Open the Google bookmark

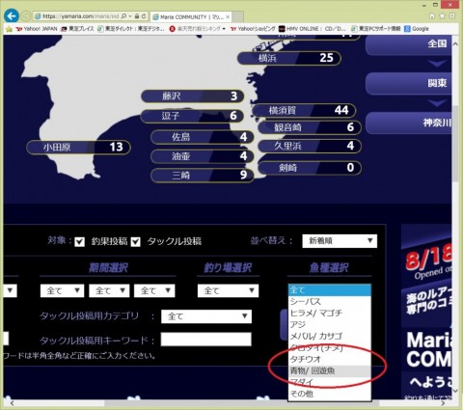417,29
